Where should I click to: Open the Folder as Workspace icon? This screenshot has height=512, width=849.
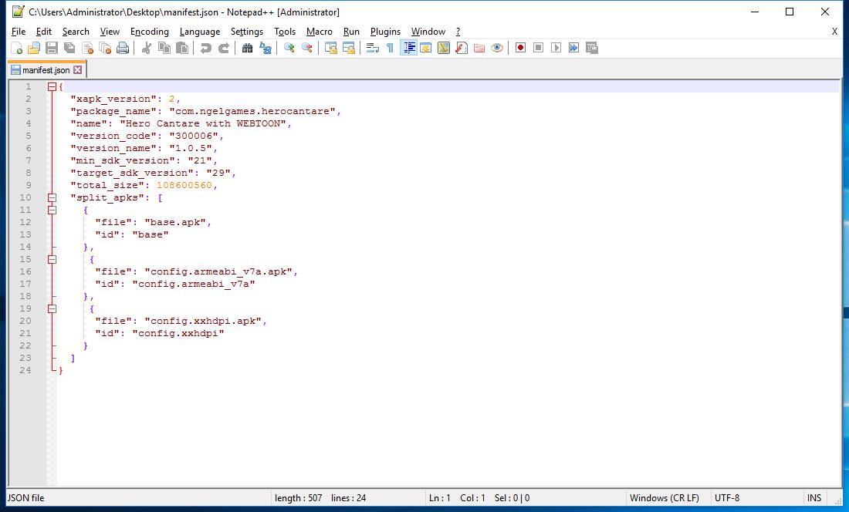[479, 48]
